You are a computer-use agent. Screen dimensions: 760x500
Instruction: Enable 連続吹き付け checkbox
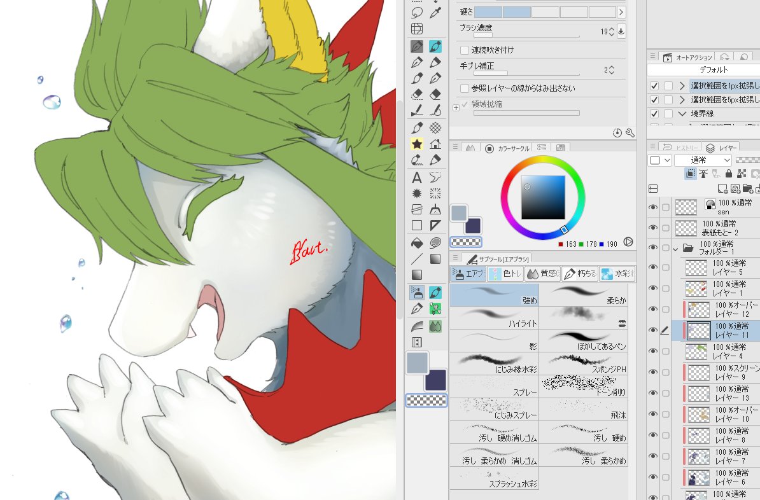click(465, 50)
